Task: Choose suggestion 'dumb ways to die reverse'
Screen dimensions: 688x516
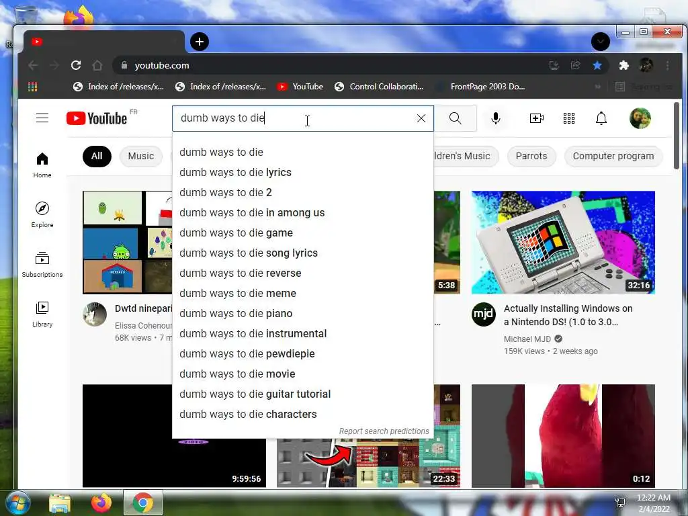Action: point(303,273)
